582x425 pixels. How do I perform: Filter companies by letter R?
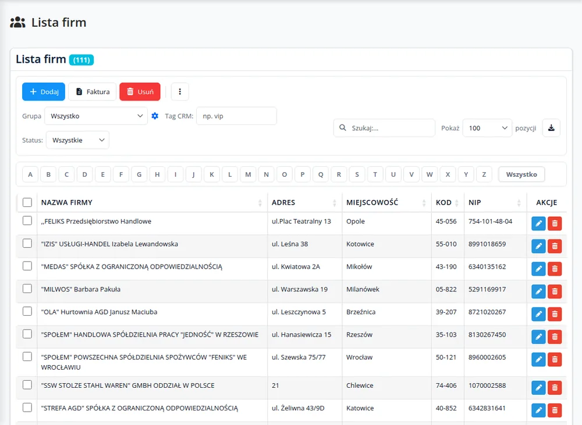(339, 174)
